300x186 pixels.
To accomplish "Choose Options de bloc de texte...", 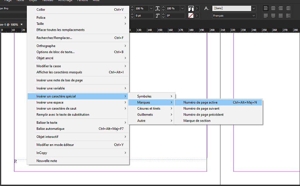I will 78,52.
